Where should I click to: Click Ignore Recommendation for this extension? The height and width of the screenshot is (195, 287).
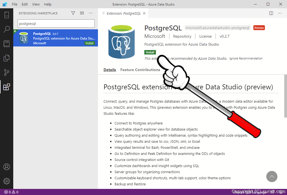pos(246,58)
